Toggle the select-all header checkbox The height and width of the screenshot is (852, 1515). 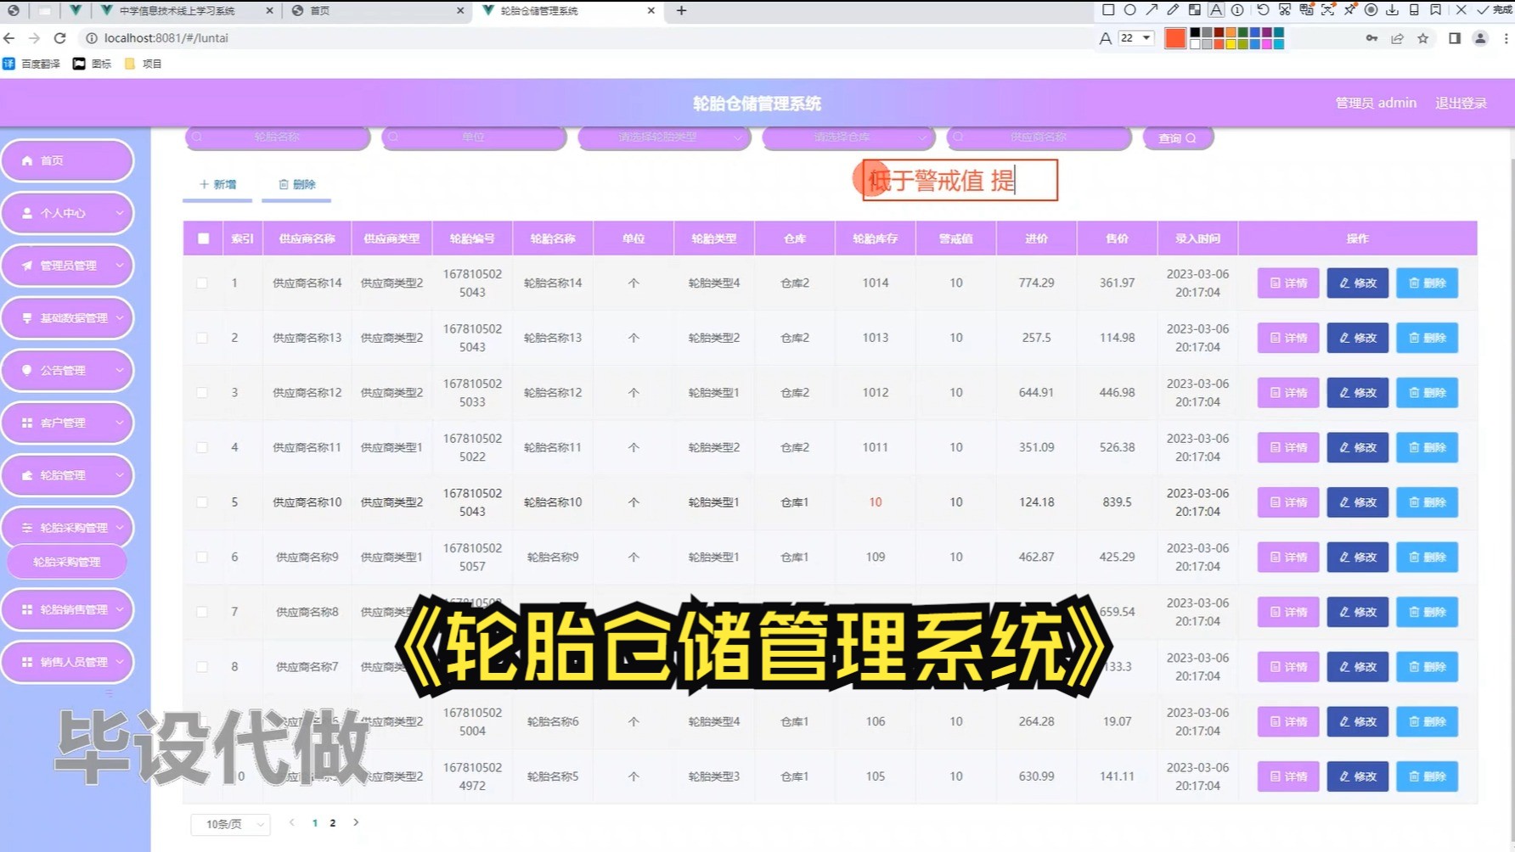pyautogui.click(x=203, y=238)
